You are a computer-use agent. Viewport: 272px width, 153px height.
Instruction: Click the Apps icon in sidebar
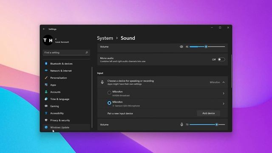(x=46, y=85)
